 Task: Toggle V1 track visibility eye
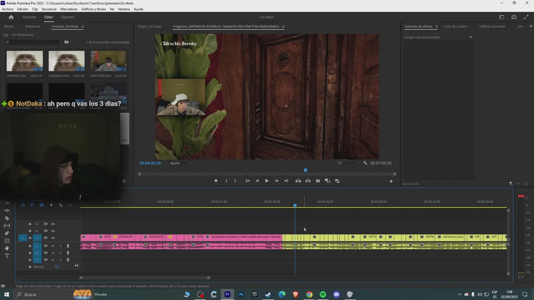[x=53, y=238]
